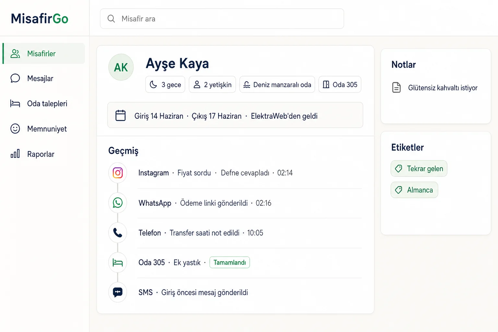Click the MisafirGo logo
The height and width of the screenshot is (332, 498).
(40, 18)
